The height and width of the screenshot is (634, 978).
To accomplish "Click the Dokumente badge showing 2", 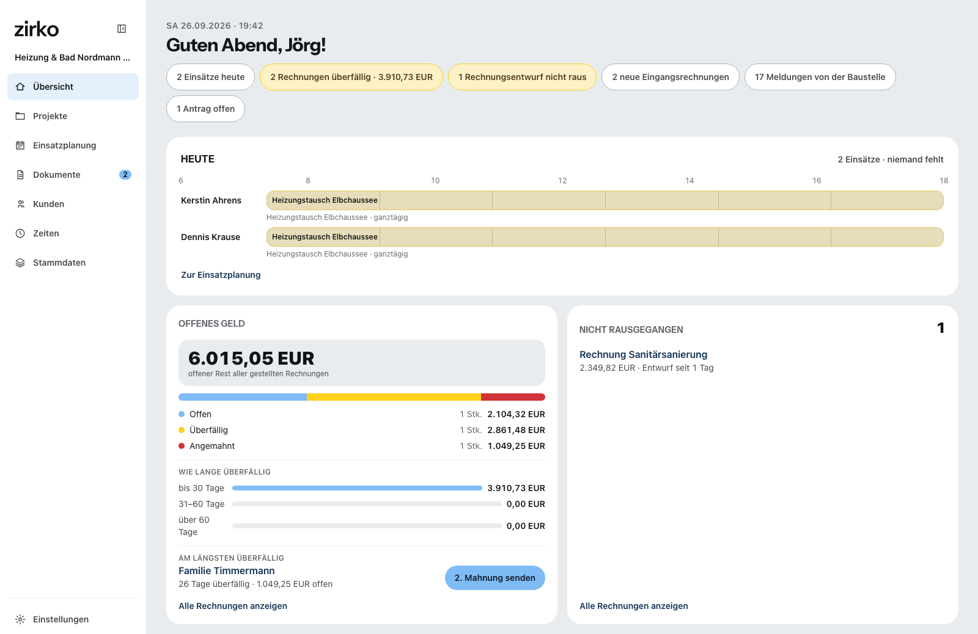I will click(x=125, y=175).
